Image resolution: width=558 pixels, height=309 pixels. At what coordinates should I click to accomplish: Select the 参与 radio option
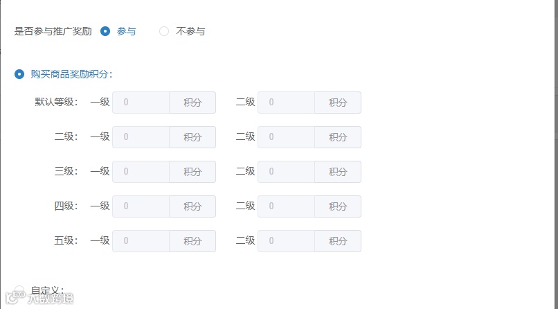[105, 31]
